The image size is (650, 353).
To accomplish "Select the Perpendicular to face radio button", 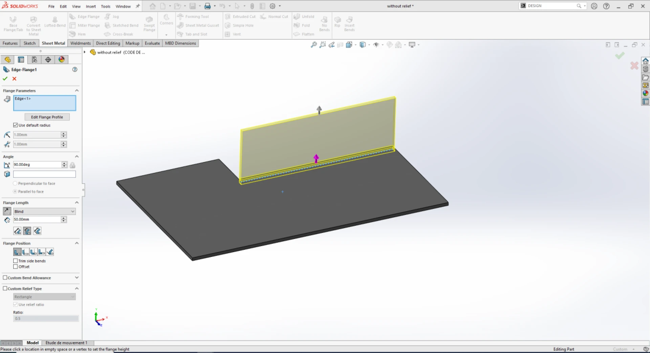I will tap(15, 183).
